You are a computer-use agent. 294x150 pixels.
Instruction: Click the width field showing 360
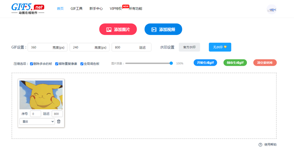[47, 47]
